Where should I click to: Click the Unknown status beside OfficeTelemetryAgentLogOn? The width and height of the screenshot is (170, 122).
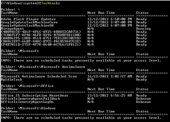click(x=143, y=102)
